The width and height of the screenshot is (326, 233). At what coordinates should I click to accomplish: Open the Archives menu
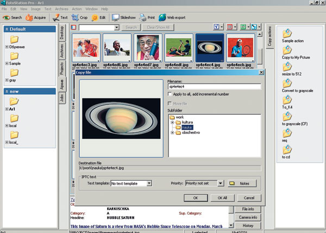(61, 9)
